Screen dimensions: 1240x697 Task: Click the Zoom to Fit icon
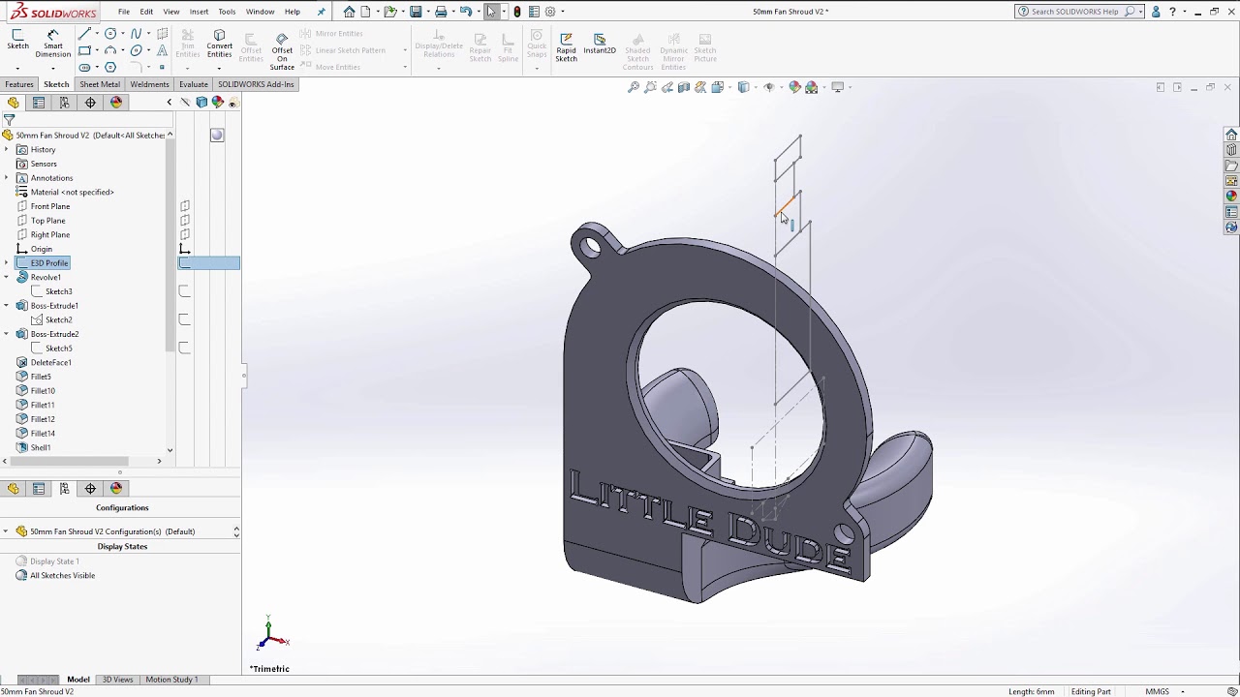tap(634, 87)
